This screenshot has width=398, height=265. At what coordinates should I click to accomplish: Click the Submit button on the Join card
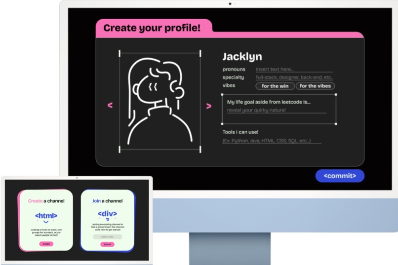(x=107, y=244)
